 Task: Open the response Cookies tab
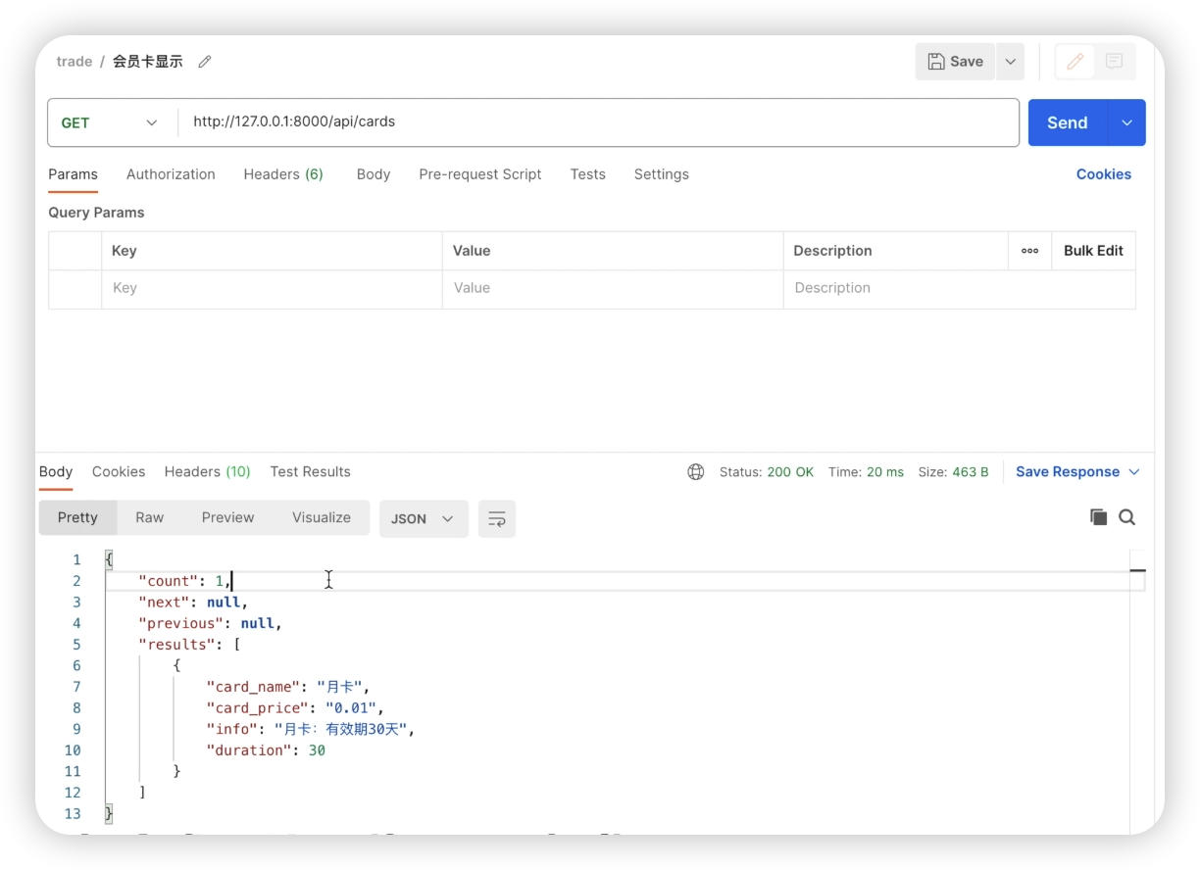pos(119,471)
